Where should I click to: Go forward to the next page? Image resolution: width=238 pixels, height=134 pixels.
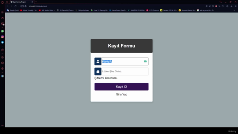[x=11, y=6]
